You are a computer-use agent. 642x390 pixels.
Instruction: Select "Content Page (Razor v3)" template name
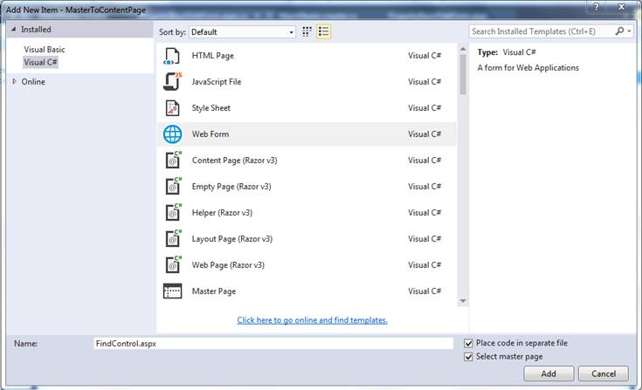point(235,161)
